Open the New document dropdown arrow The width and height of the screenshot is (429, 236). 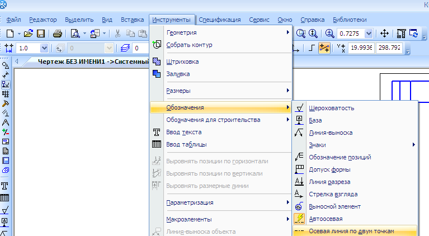[19, 34]
